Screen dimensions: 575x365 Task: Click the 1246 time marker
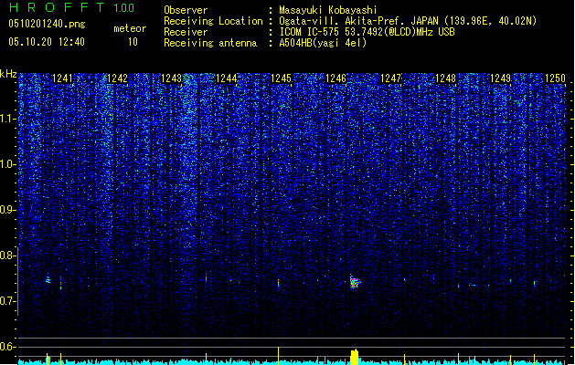coord(335,78)
